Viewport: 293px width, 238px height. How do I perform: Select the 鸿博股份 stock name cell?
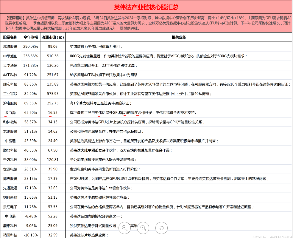(x=10, y=47)
